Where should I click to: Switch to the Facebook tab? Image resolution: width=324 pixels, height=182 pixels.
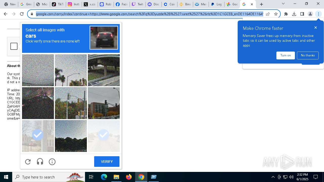[121, 4]
